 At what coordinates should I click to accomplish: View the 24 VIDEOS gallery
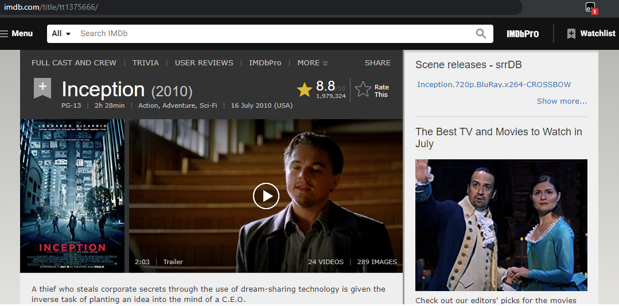tap(326, 262)
